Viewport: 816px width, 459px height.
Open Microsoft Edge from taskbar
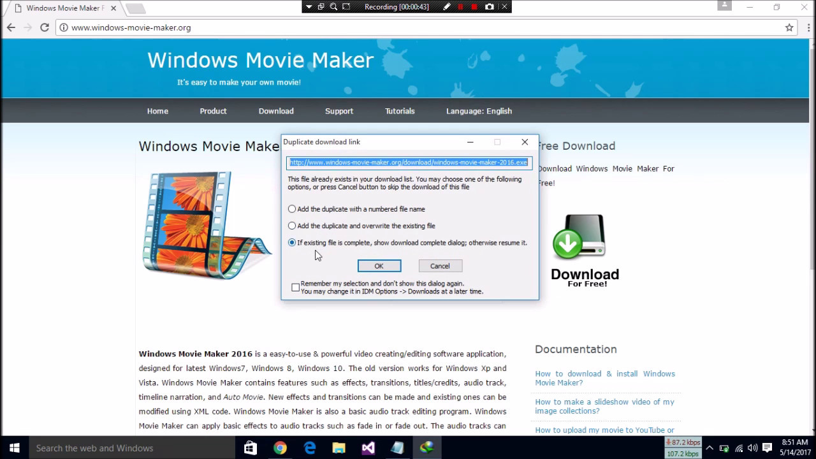pyautogui.click(x=310, y=448)
